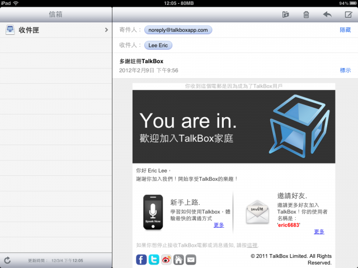Tap 隱藏 to hide details
The image size is (358, 268).
pyautogui.click(x=345, y=30)
